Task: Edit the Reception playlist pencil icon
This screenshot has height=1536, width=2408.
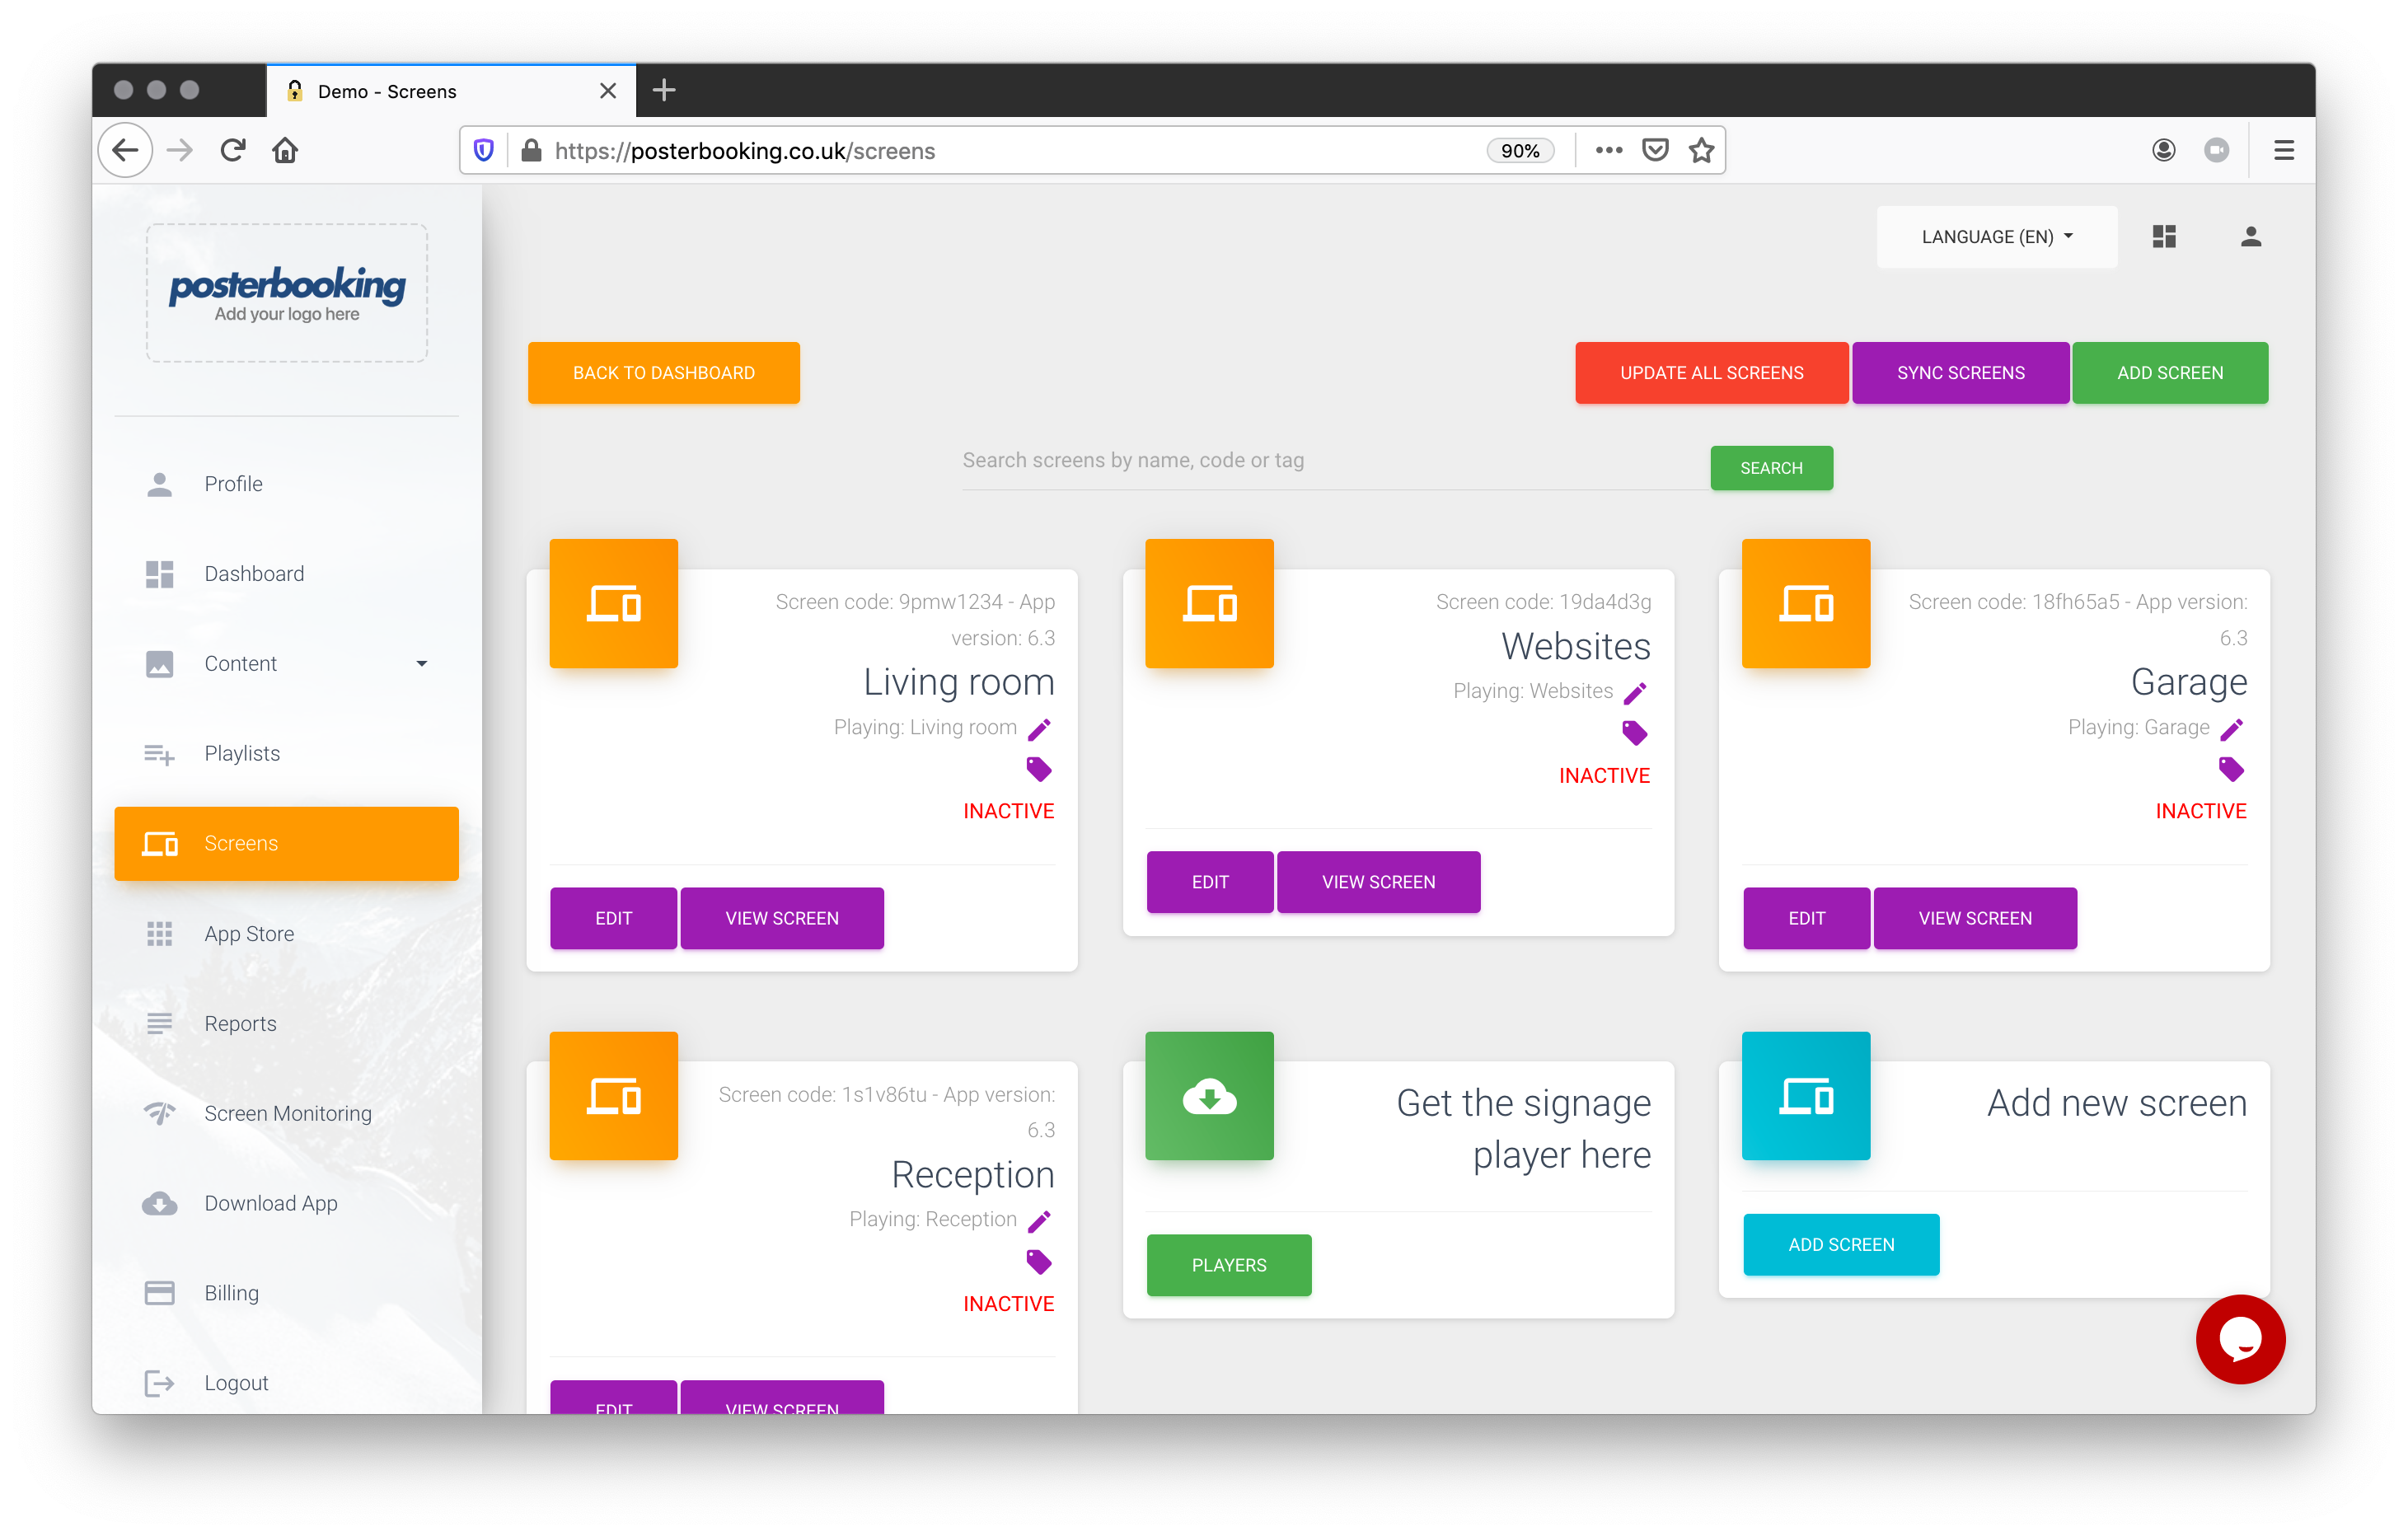Action: (x=1039, y=1221)
